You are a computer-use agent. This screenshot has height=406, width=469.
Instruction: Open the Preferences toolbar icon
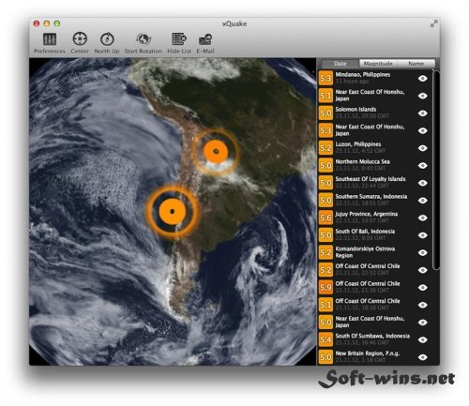point(50,39)
